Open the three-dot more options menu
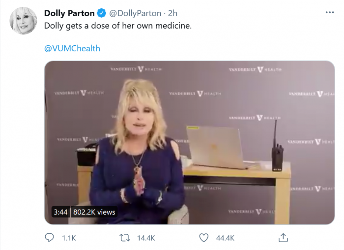 coord(330,13)
